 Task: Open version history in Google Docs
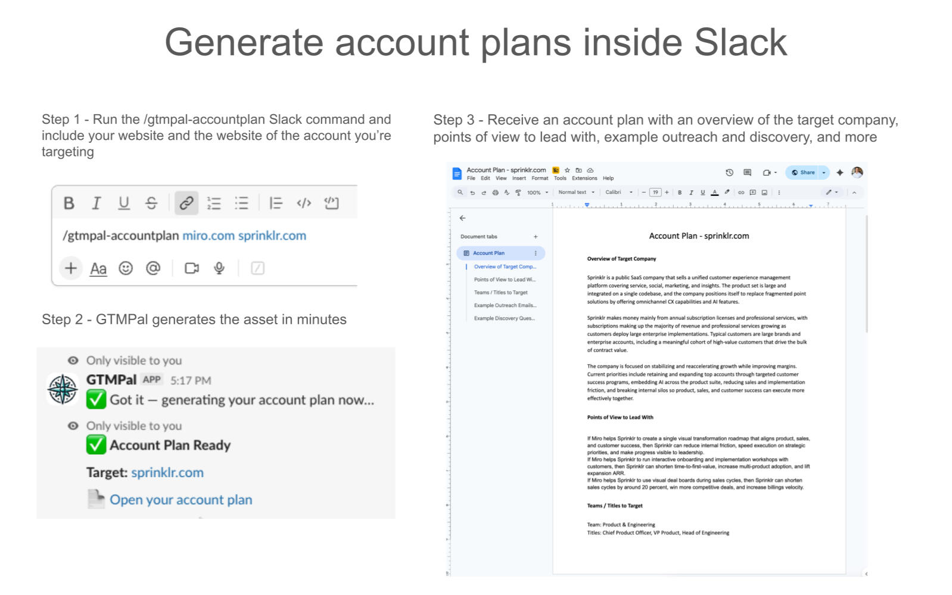click(x=729, y=173)
